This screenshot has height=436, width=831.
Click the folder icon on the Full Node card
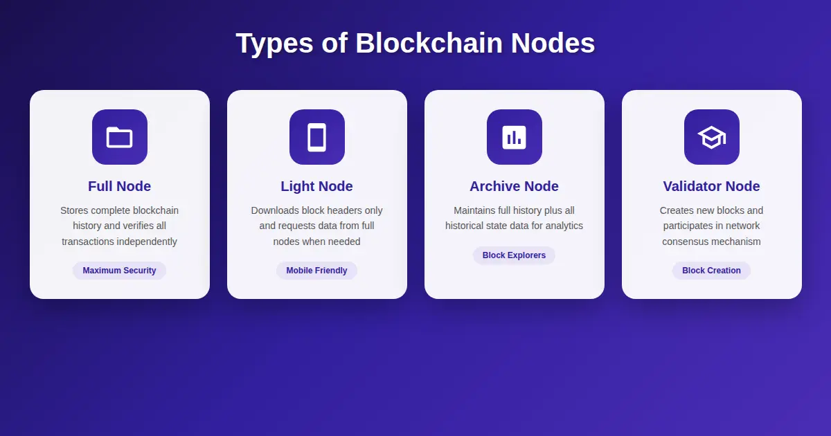coord(119,137)
